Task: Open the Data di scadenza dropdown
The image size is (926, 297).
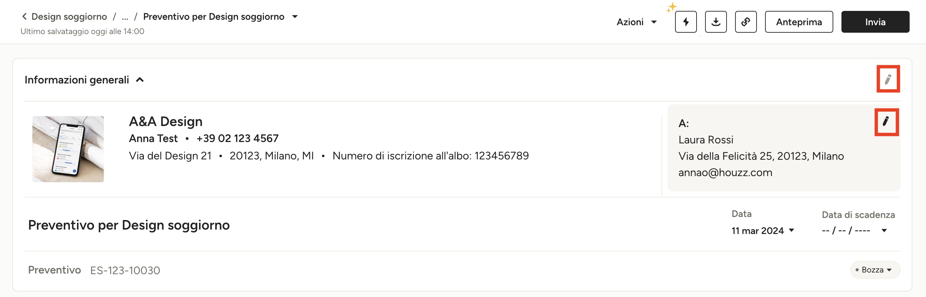Action: 854,231
